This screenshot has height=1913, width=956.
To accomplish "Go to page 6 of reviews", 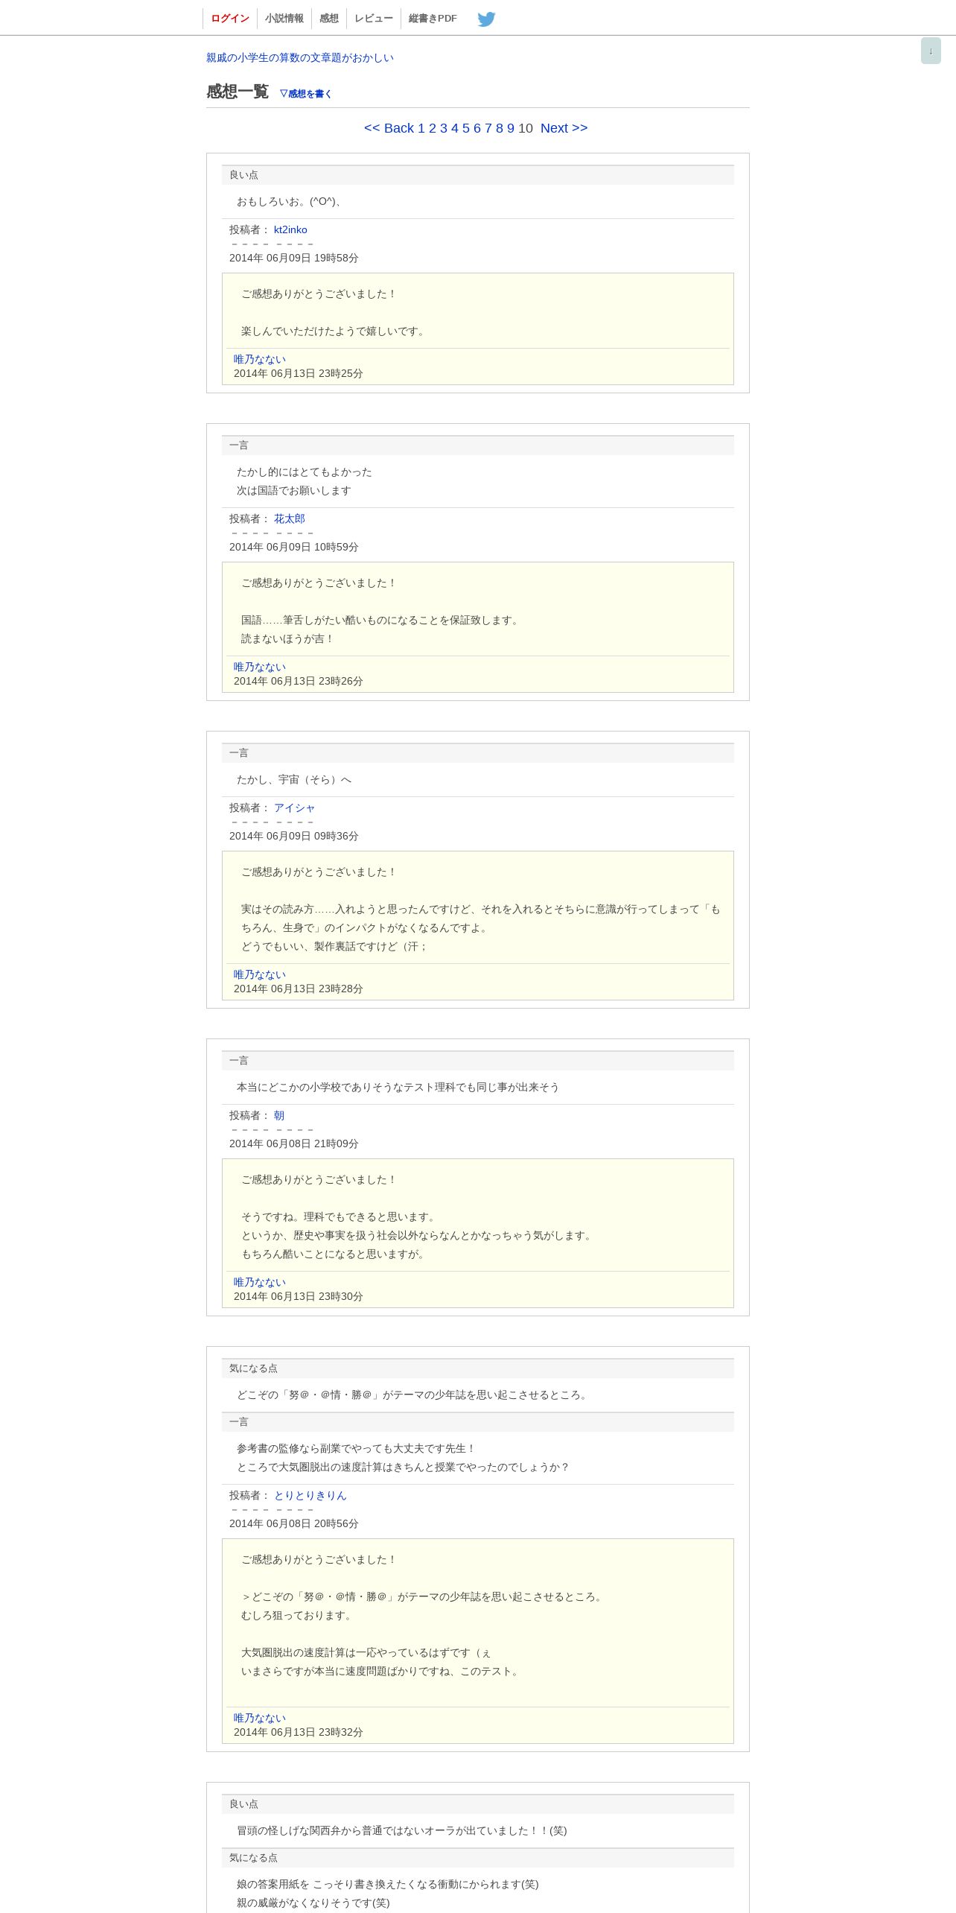I will pos(477,128).
